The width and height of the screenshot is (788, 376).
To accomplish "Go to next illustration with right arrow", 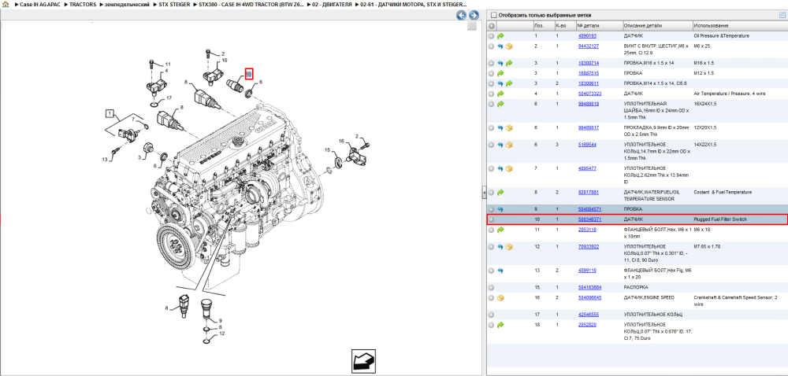I will click(x=474, y=16).
